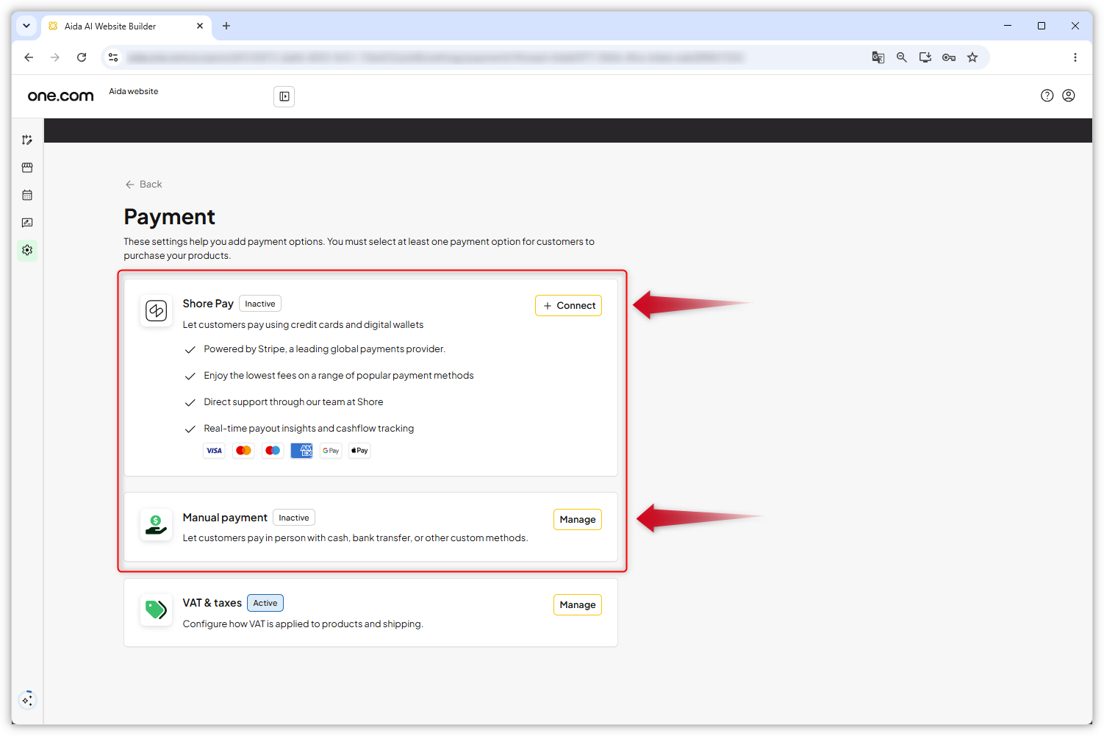Image resolution: width=1104 pixels, height=736 pixels.
Task: Select the settings gear icon in sidebar
Action: click(x=27, y=250)
